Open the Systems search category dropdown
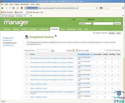Screen dimensions: 125x103 (x=85, y=24)
